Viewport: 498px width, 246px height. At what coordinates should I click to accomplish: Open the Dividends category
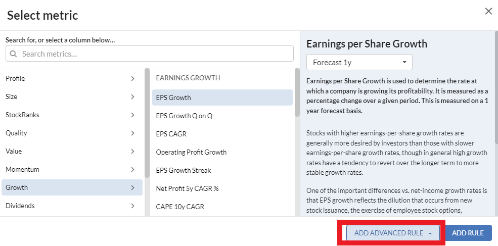(x=72, y=206)
